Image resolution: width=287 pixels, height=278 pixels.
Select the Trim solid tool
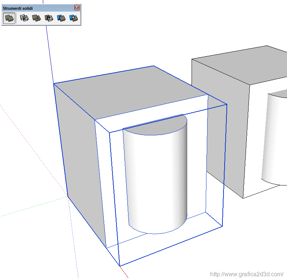tap(61, 18)
